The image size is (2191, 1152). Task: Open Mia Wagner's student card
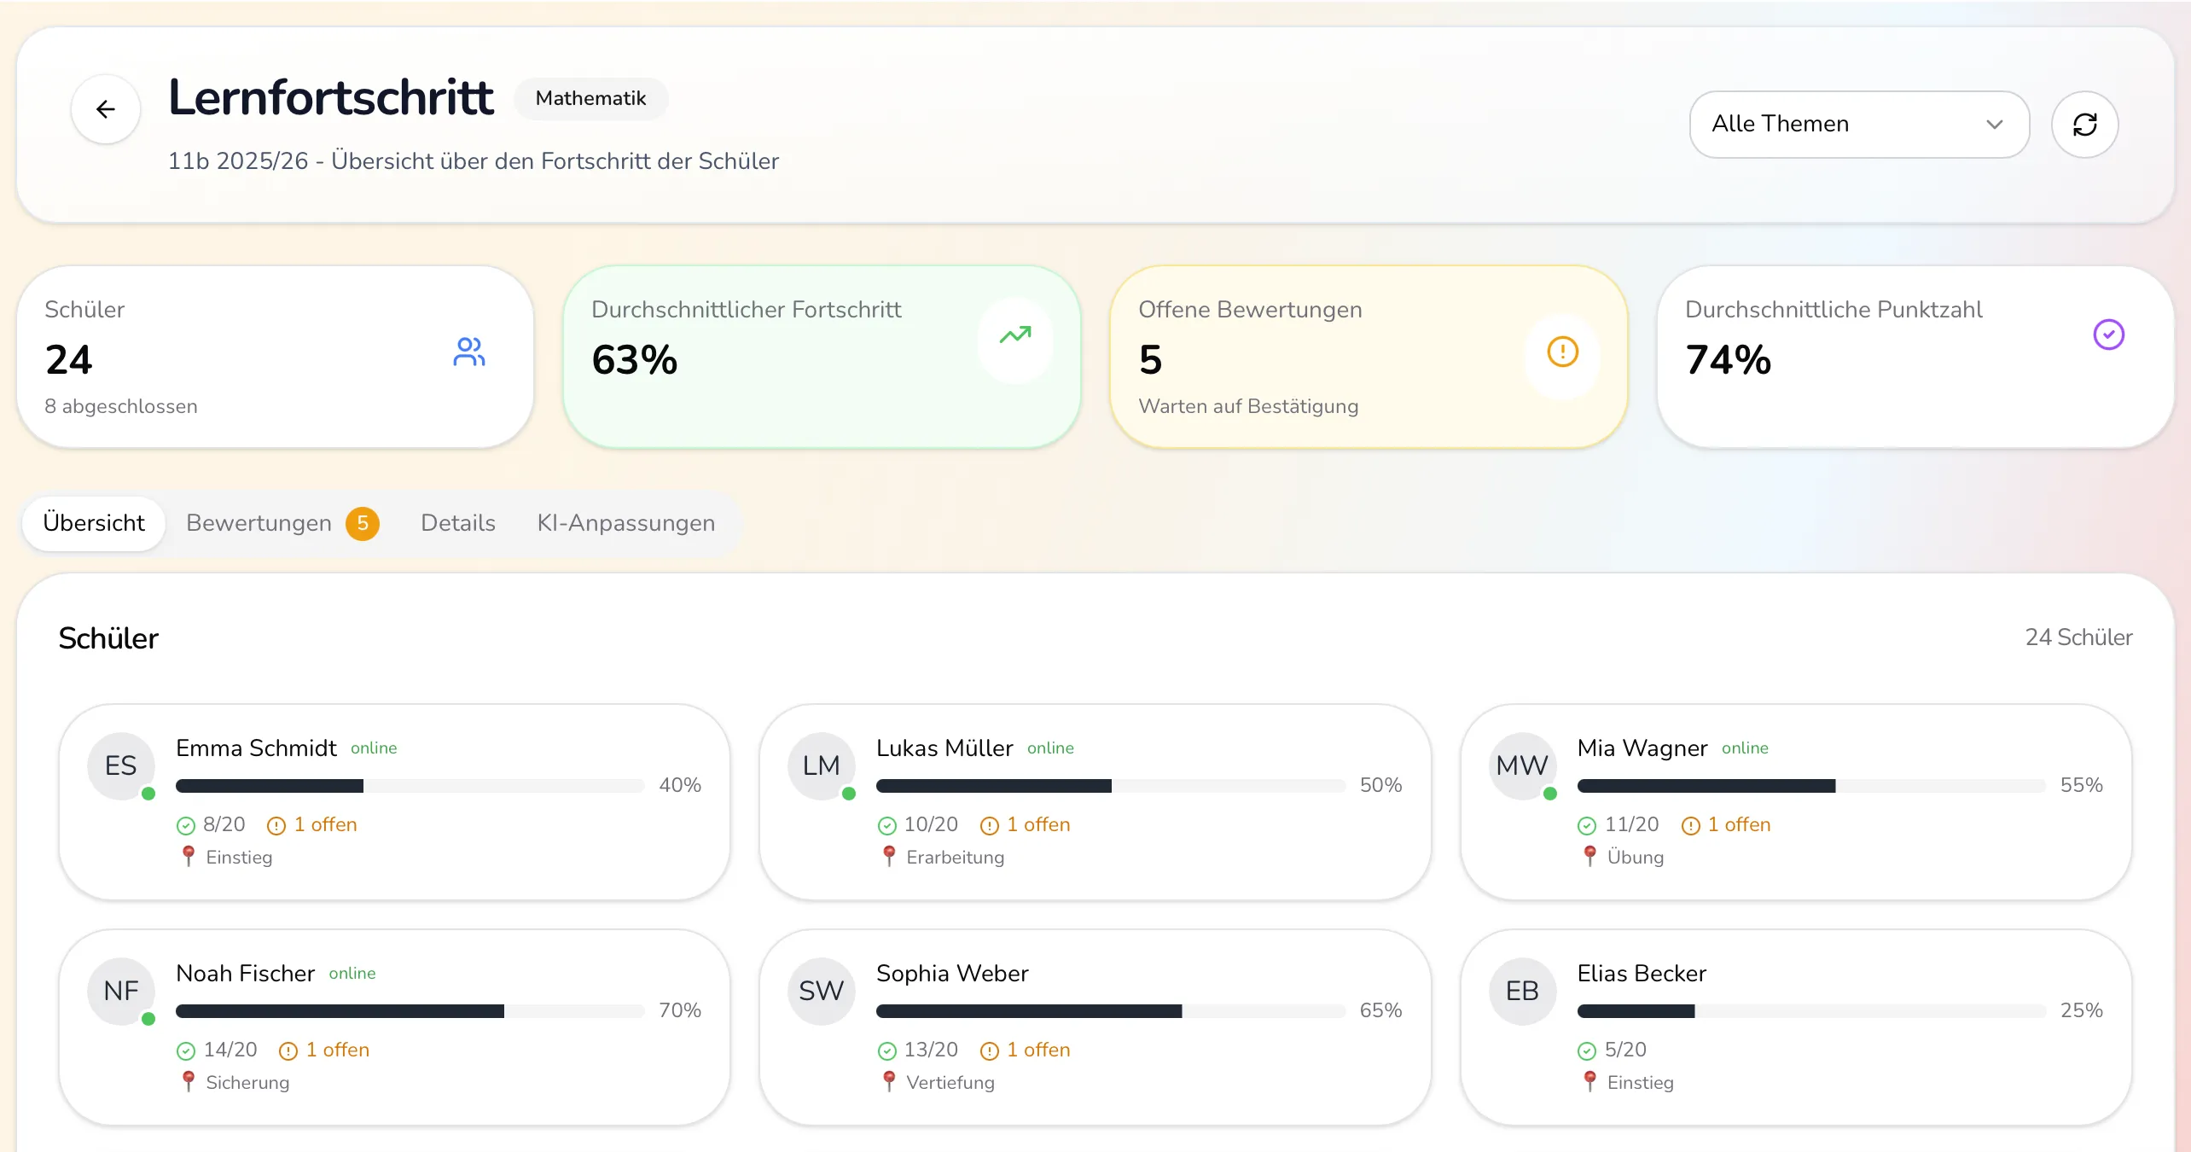tap(1796, 802)
